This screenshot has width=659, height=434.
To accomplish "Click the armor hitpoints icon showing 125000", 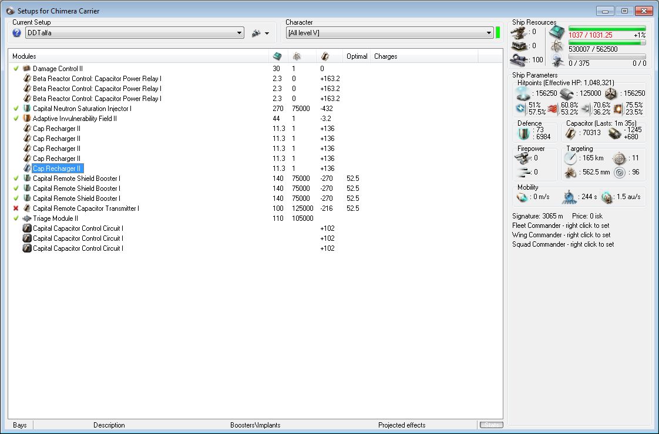I will pos(567,94).
